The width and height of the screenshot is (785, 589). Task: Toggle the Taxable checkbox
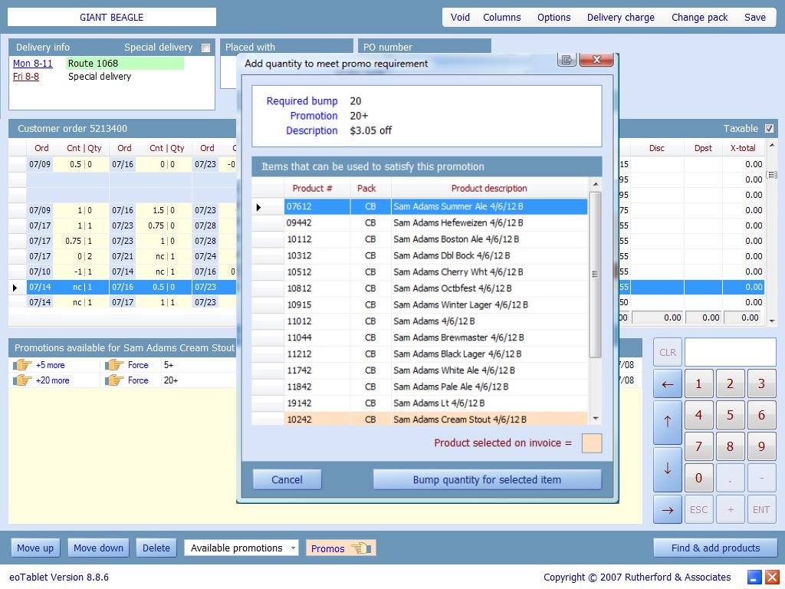[x=769, y=129]
